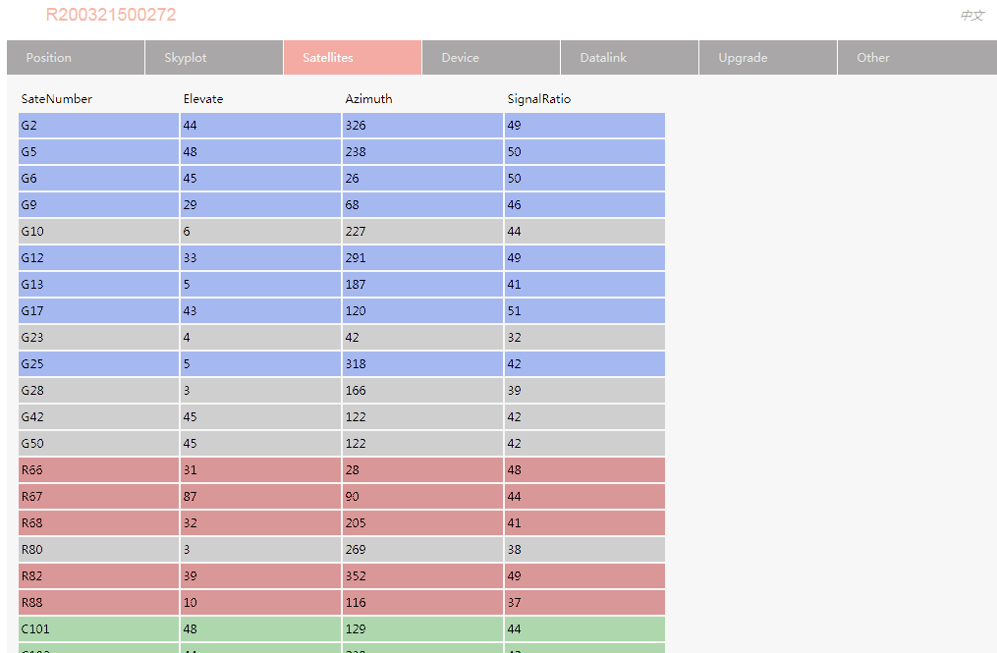Click the Azimuth column header
Image resolution: width=997 pixels, height=653 pixels.
368,98
